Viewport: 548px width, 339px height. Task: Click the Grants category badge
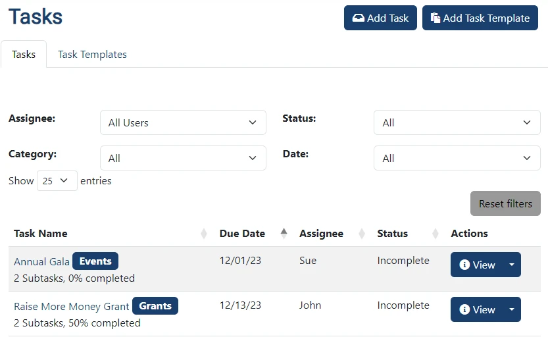coord(155,306)
